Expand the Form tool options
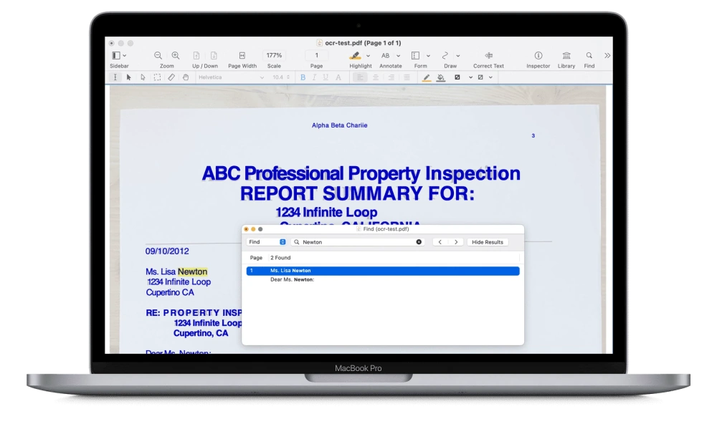 click(x=428, y=56)
